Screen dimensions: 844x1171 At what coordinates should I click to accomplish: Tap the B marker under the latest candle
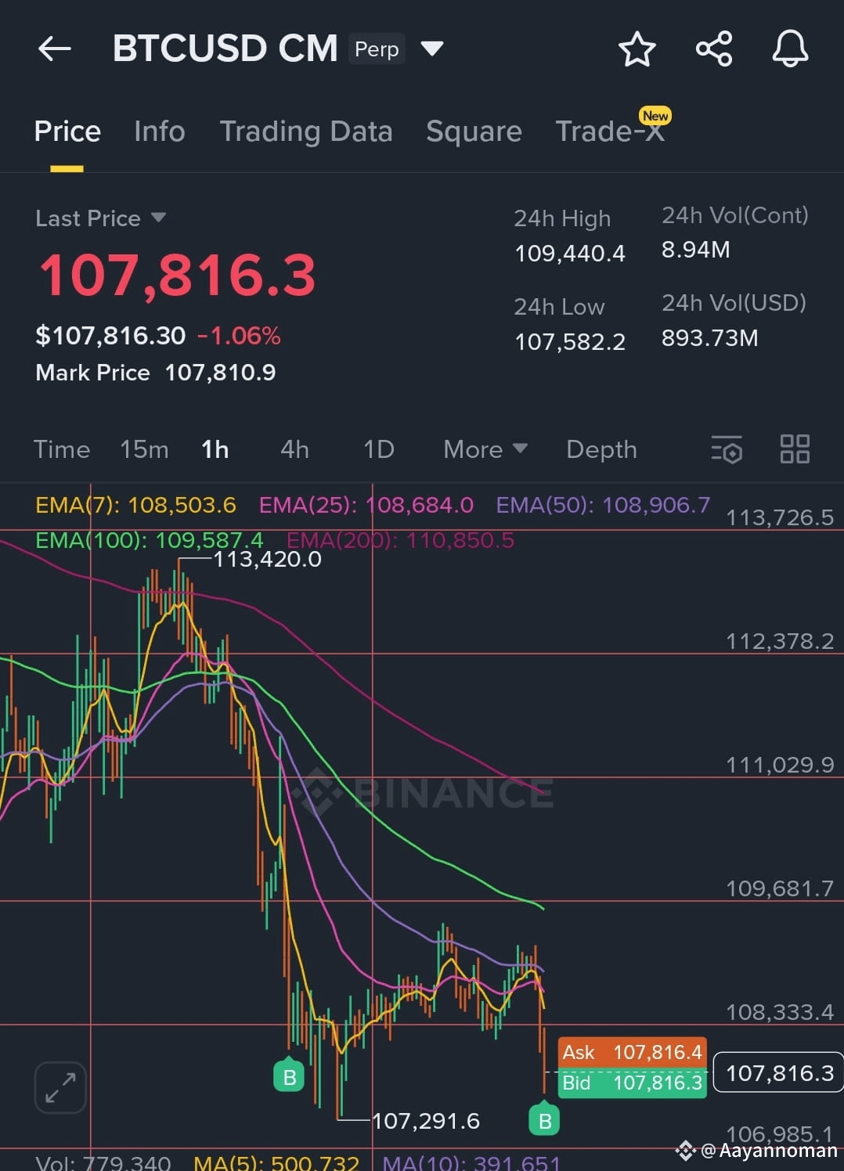click(x=545, y=1119)
